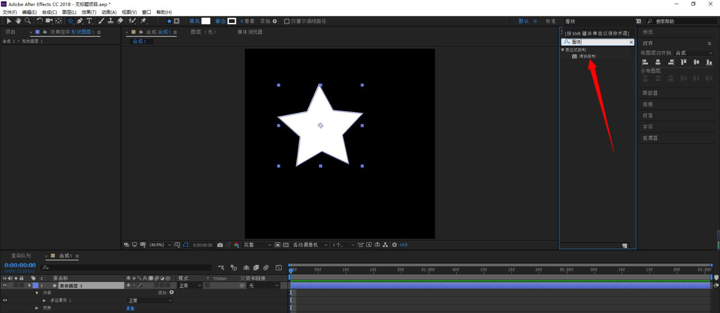The image size is (720, 313).
Task: Hide 形状图层 1 with eye toggle
Action: (x=5, y=286)
